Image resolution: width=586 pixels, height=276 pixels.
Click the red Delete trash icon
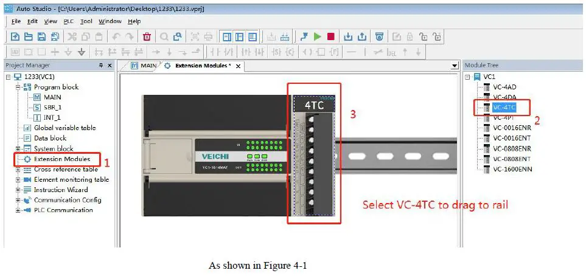[x=147, y=36]
